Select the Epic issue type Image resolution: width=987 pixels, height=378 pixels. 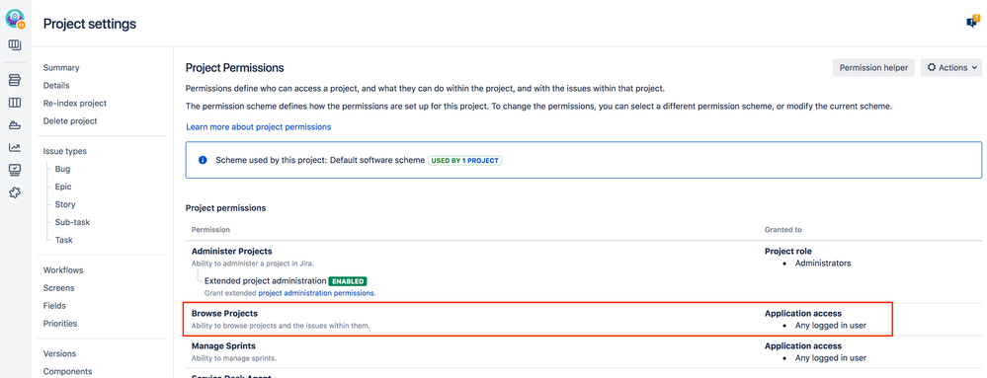click(x=63, y=187)
